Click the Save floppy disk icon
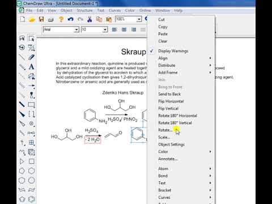Screen dimensions: 272x204 41,19
